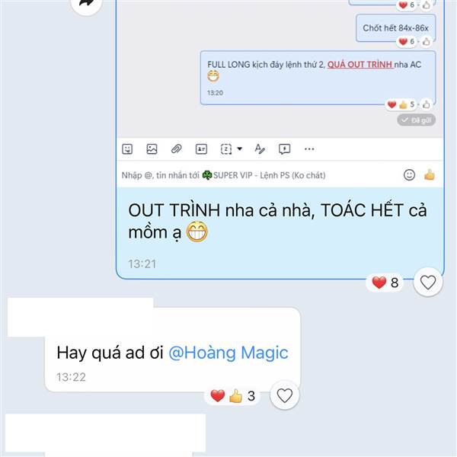This screenshot has height=457, width=457.
Task: View reactions count 3 on reply
Action: 232,396
